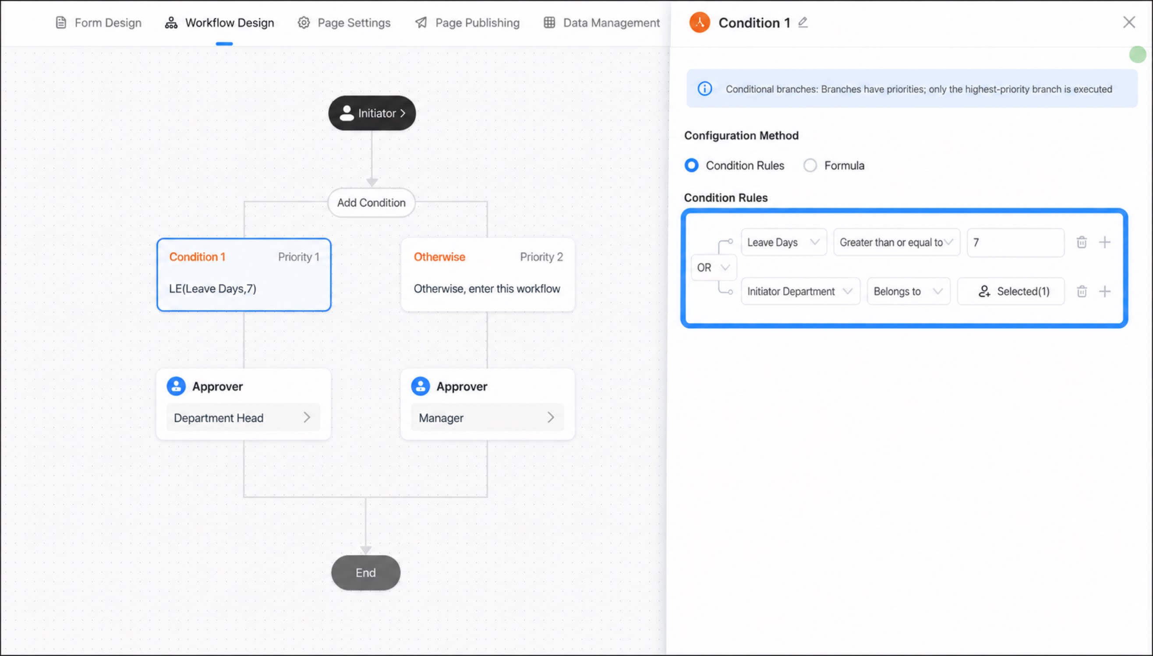The width and height of the screenshot is (1153, 656).
Task: Click the pencil icon to rename Condition 1
Action: point(803,22)
